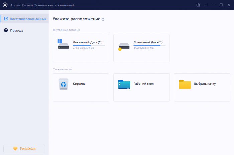Click the question mark help icon
The height and width of the screenshot is (155, 234).
[x=6, y=30]
